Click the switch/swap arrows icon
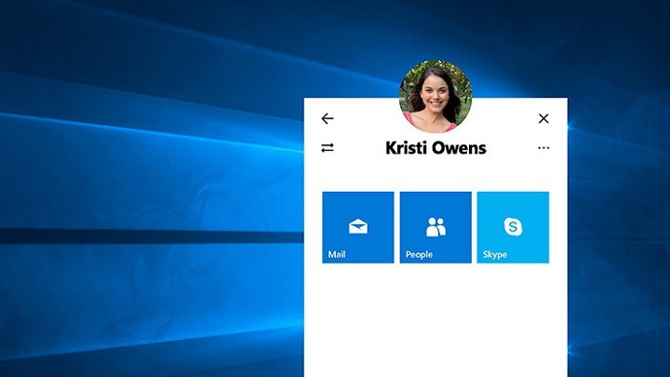This screenshot has height=377, width=670. (328, 148)
